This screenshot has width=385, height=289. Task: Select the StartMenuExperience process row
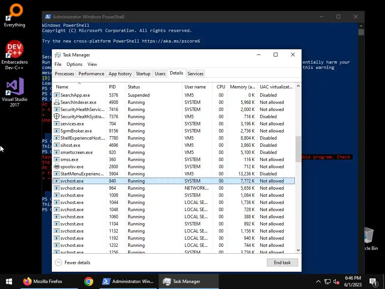click(174, 174)
